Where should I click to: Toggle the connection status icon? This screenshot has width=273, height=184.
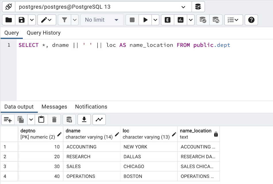(x=9, y=7)
